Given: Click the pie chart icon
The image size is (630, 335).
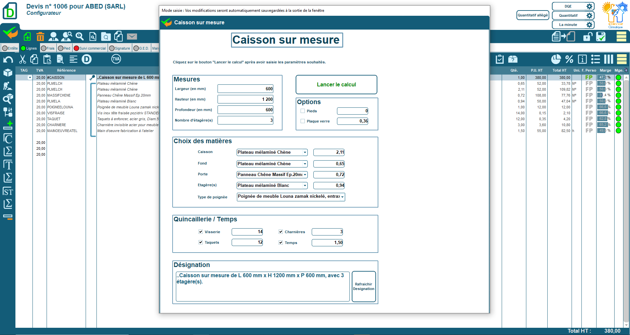Looking at the screenshot, I should [556, 59].
